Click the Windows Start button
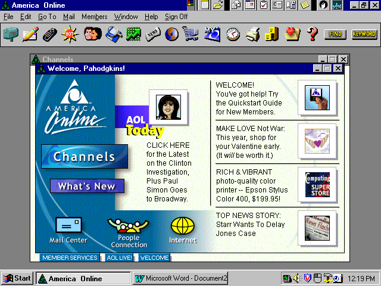The width and height of the screenshot is (381, 286). (x=17, y=278)
